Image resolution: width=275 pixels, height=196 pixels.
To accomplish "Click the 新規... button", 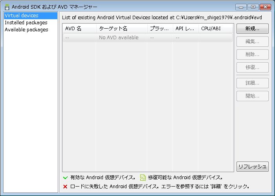I will coord(252,29).
